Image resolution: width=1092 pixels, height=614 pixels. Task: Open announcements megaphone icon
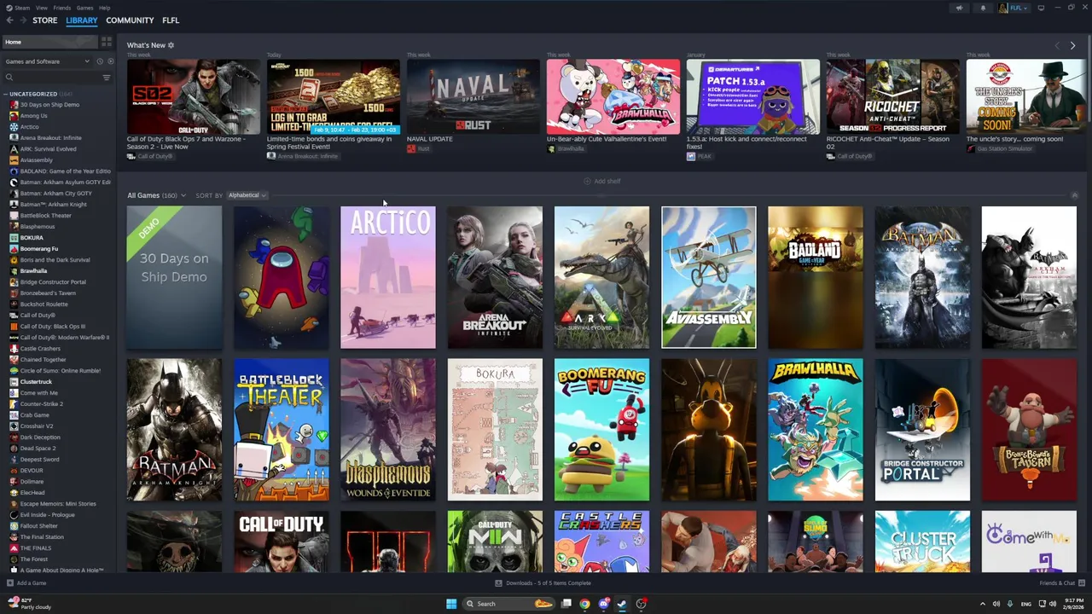pyautogui.click(x=959, y=8)
